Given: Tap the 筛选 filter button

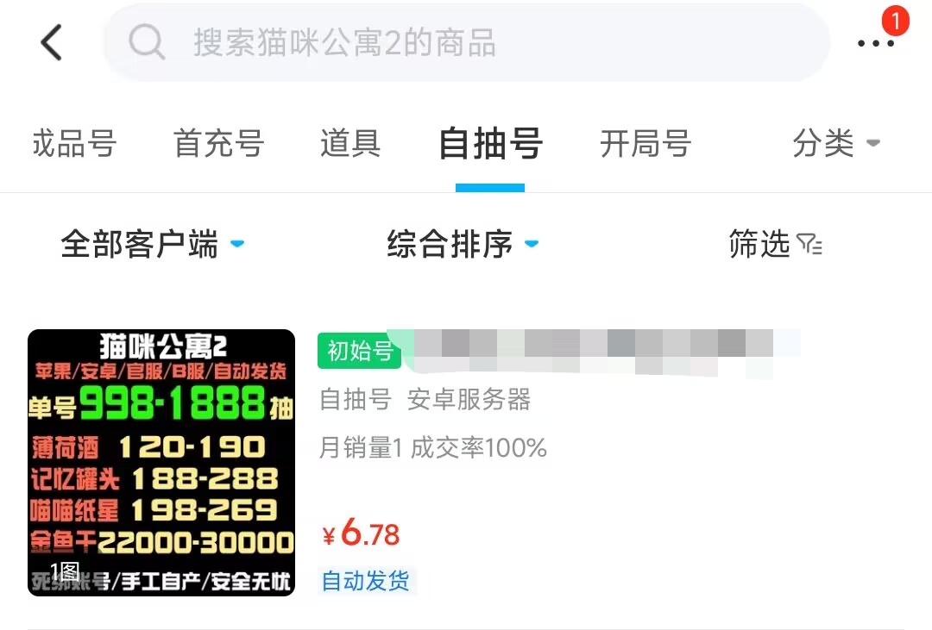Looking at the screenshot, I should (776, 244).
